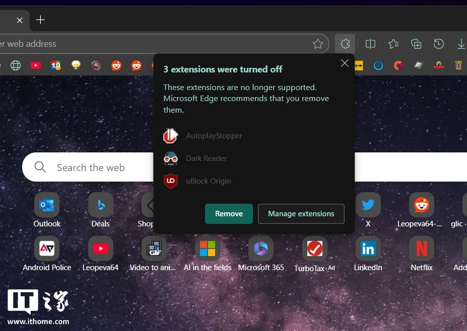Open the Outlook quick link
467x331 pixels.
47,210
